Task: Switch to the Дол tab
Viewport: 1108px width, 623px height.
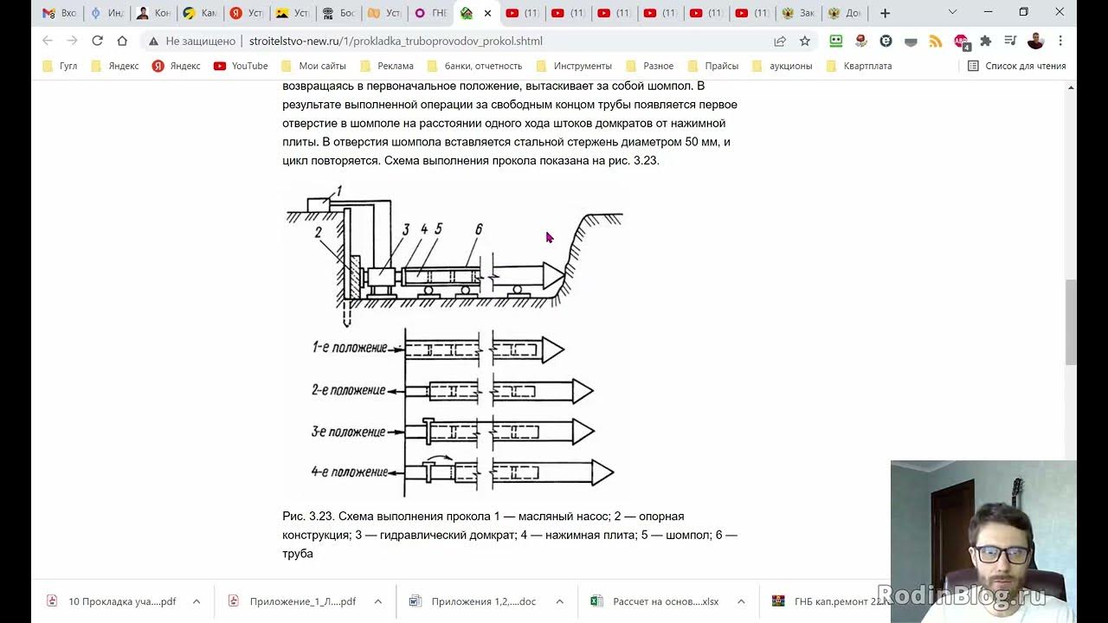Action: coord(844,13)
